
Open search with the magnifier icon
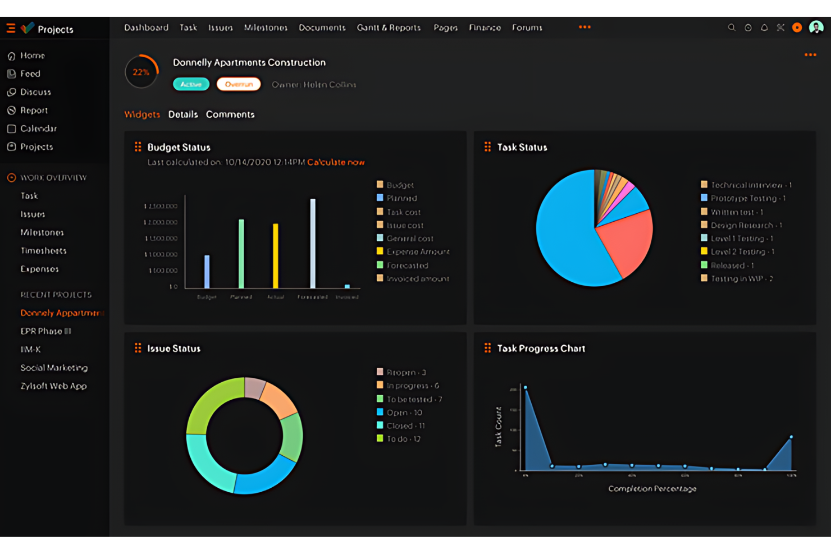pyautogui.click(x=731, y=28)
